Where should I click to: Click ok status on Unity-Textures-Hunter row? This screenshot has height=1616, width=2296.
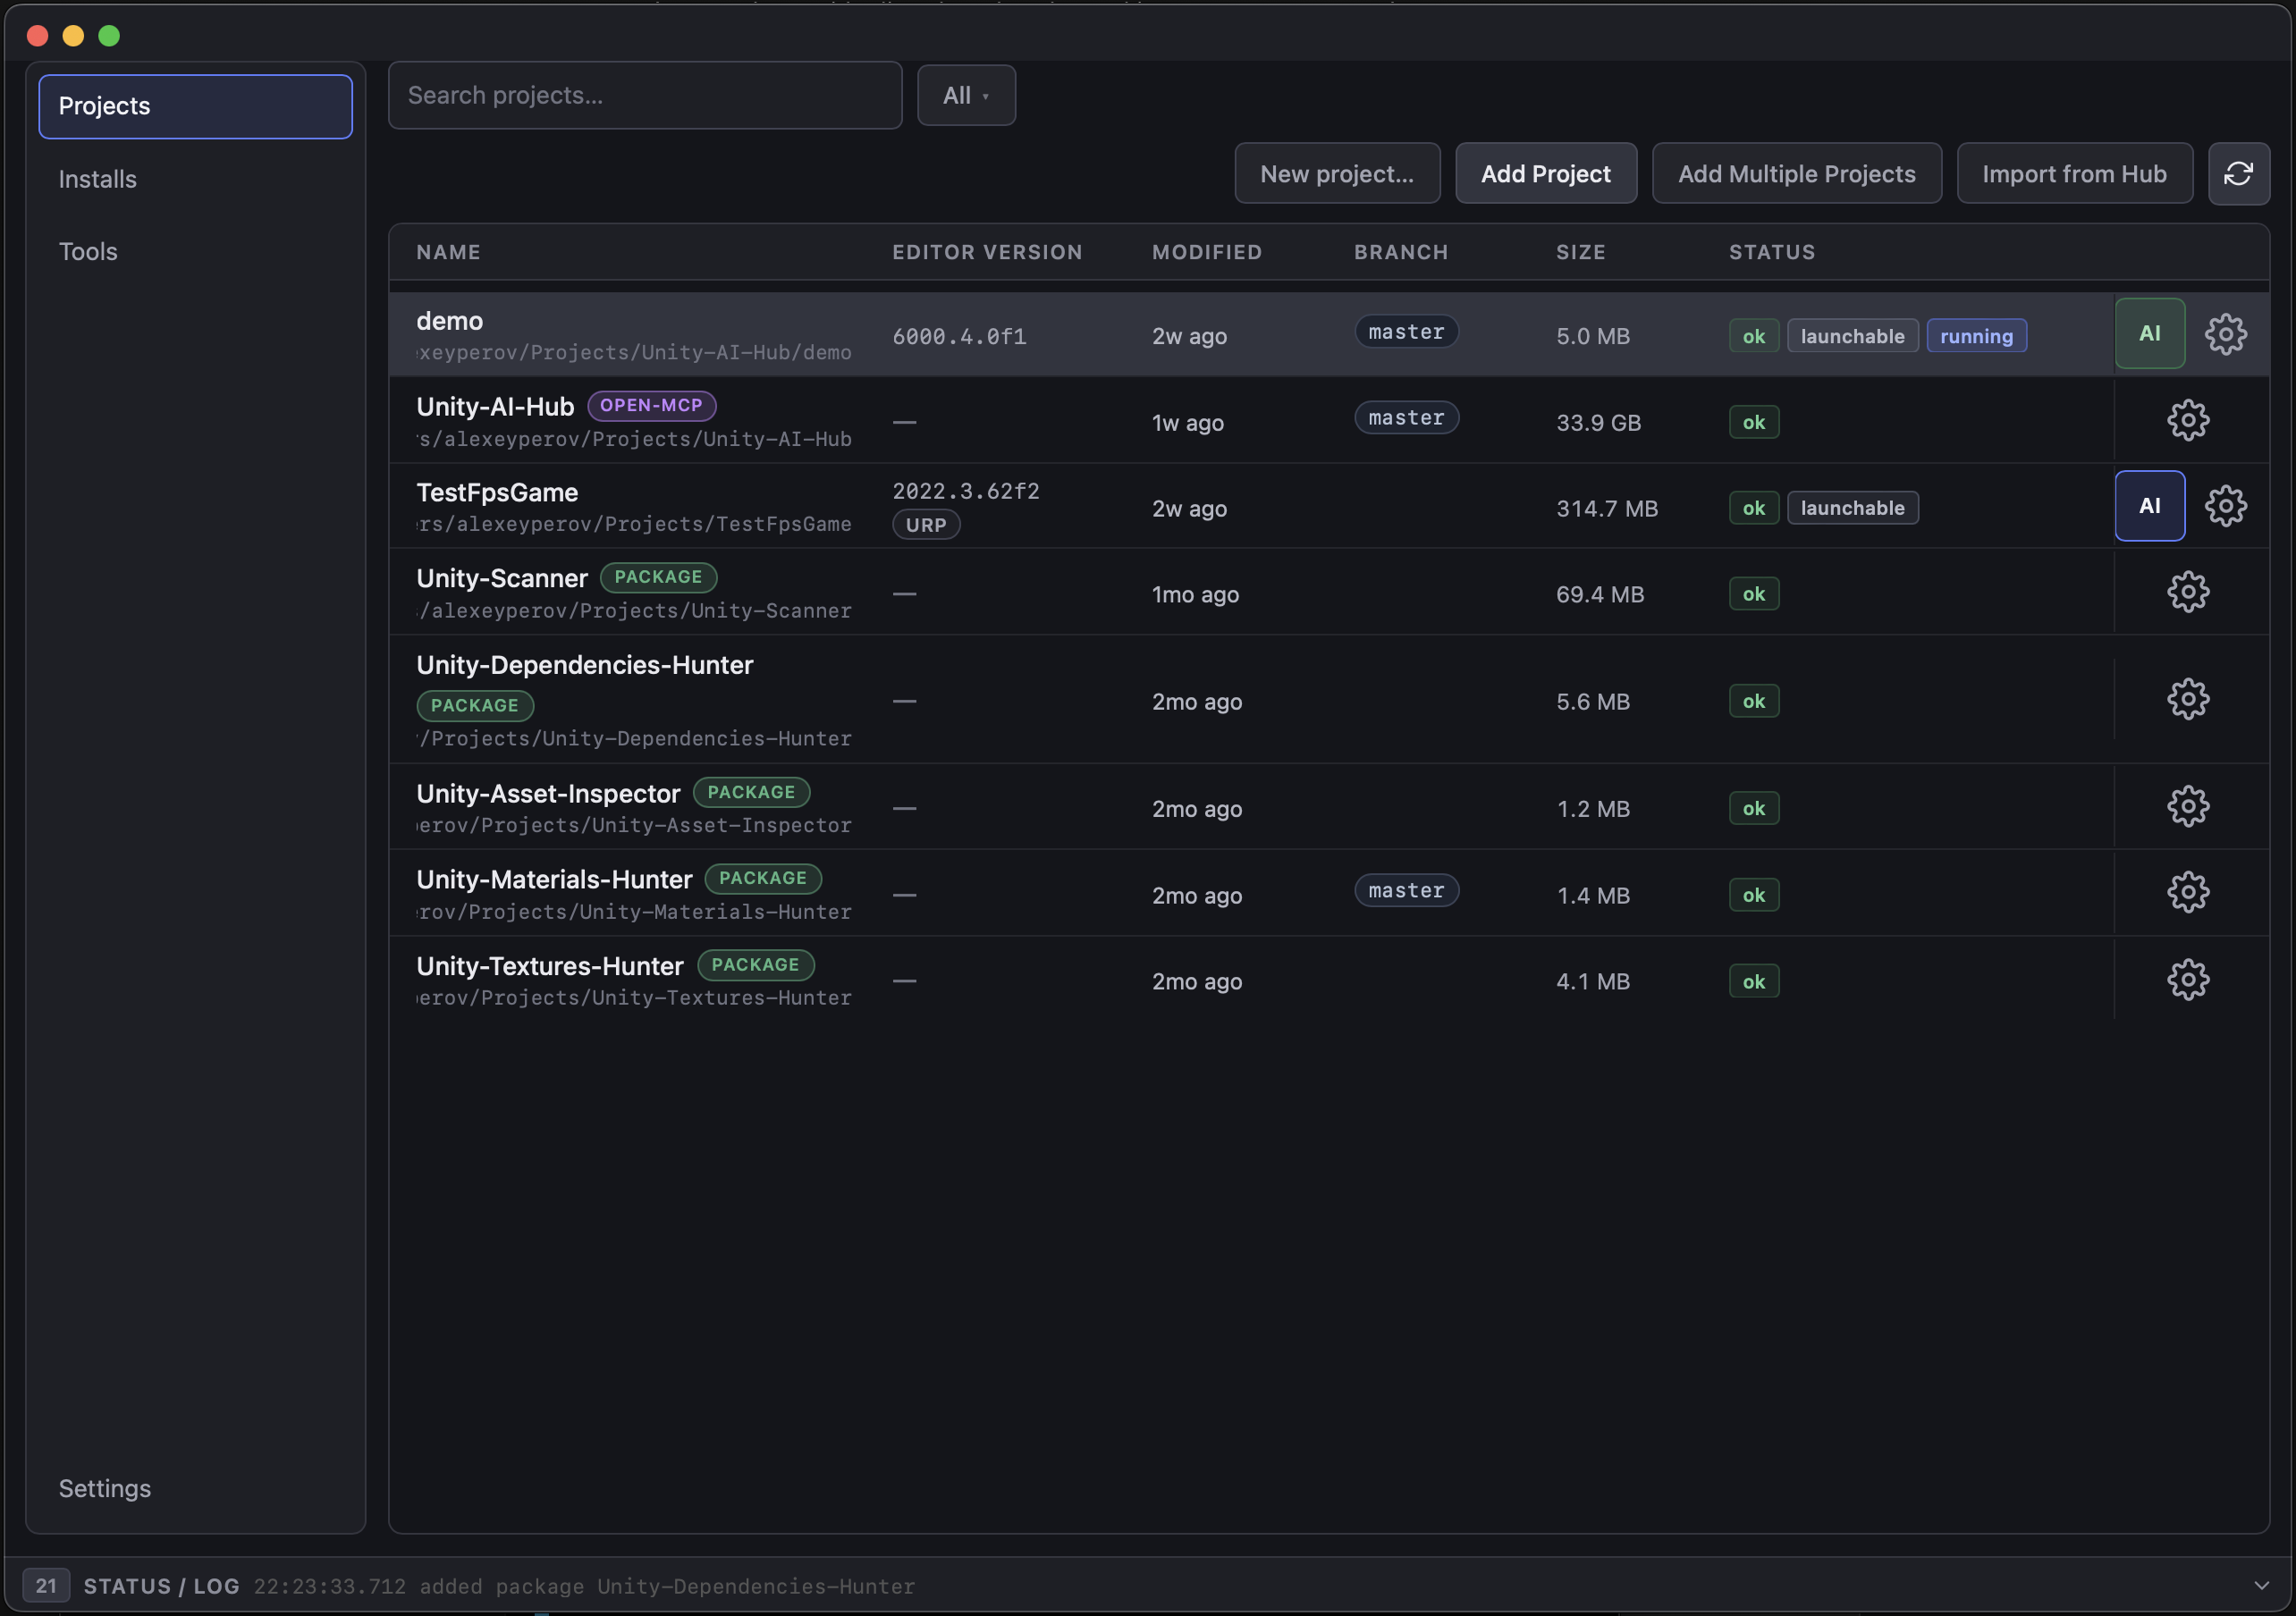[1754, 982]
